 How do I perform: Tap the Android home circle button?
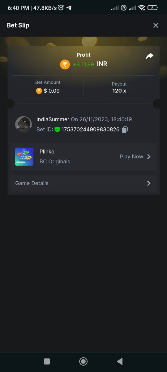[83, 361]
